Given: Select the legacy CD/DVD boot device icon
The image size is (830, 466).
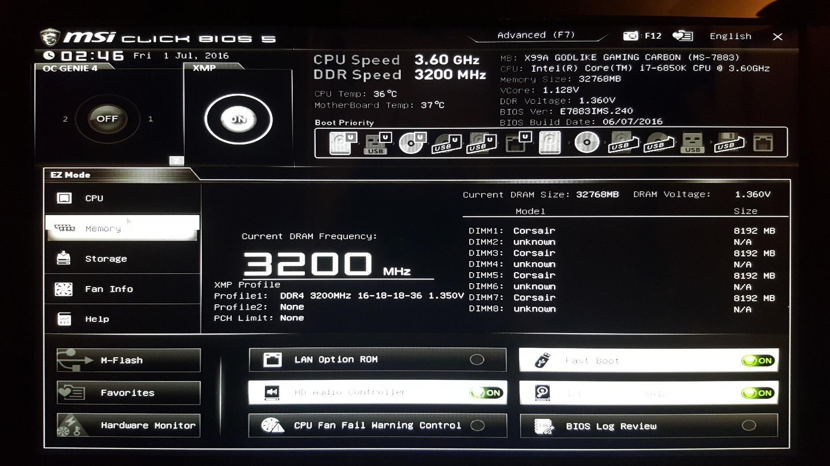Looking at the screenshot, I should point(587,142).
